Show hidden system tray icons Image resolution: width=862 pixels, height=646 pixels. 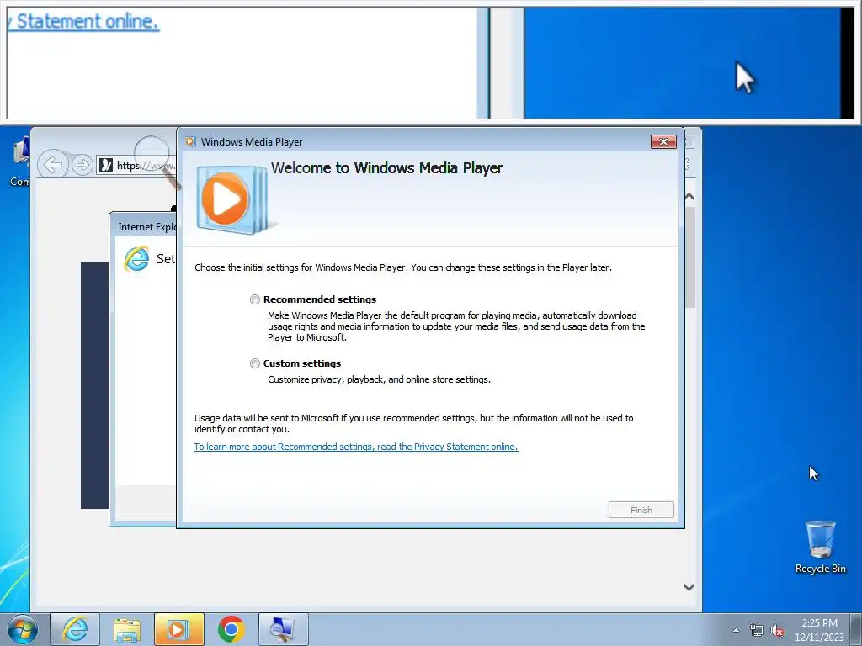point(736,630)
